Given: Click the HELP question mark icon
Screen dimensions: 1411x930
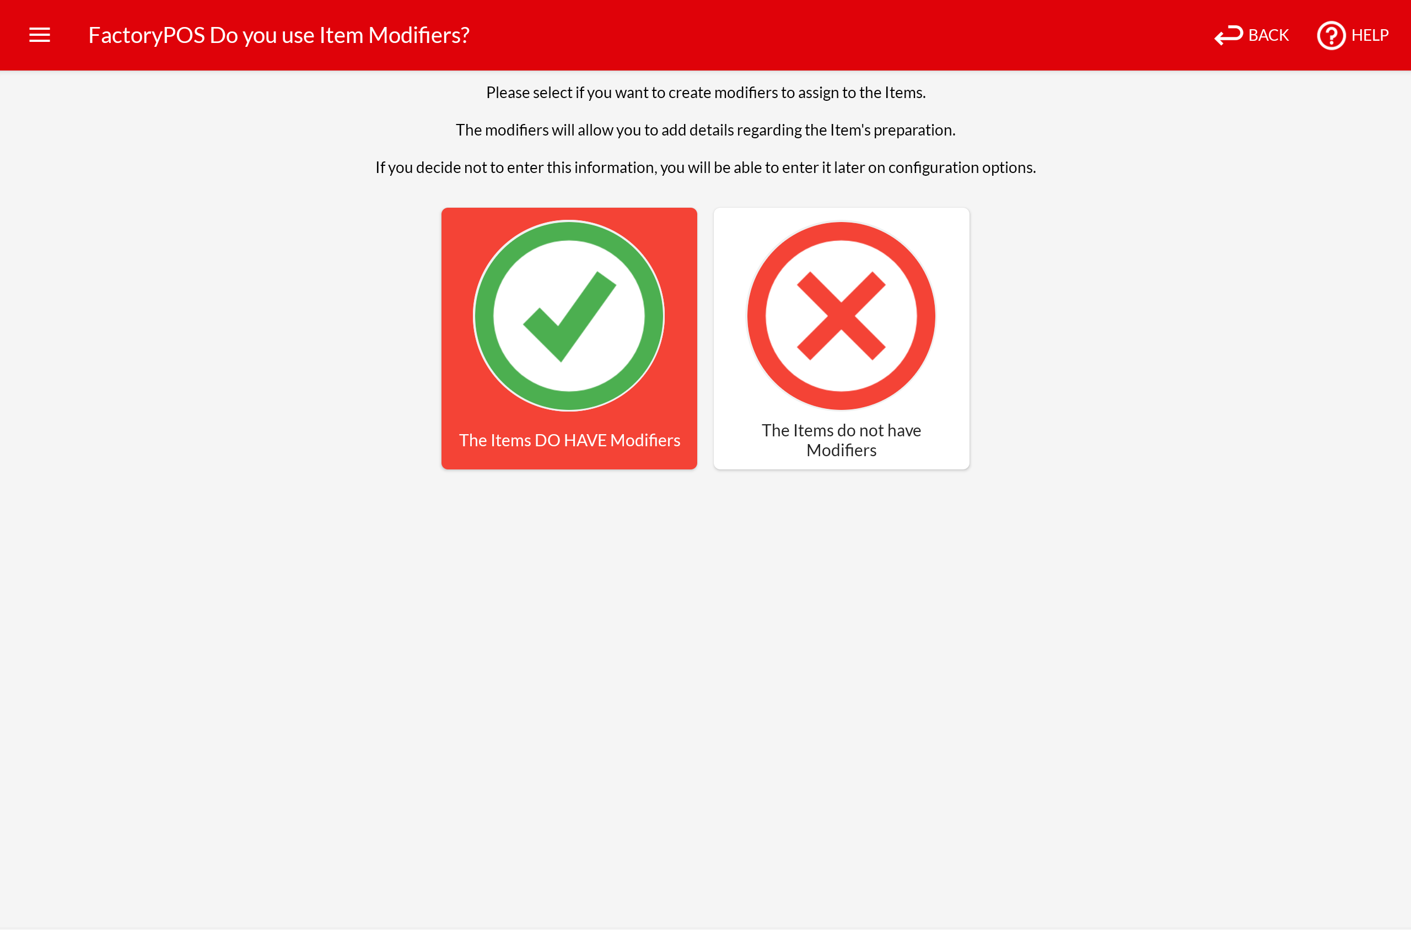Looking at the screenshot, I should [x=1331, y=35].
